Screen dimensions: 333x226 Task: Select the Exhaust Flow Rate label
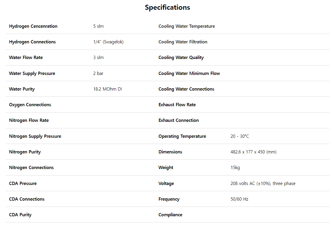click(177, 105)
